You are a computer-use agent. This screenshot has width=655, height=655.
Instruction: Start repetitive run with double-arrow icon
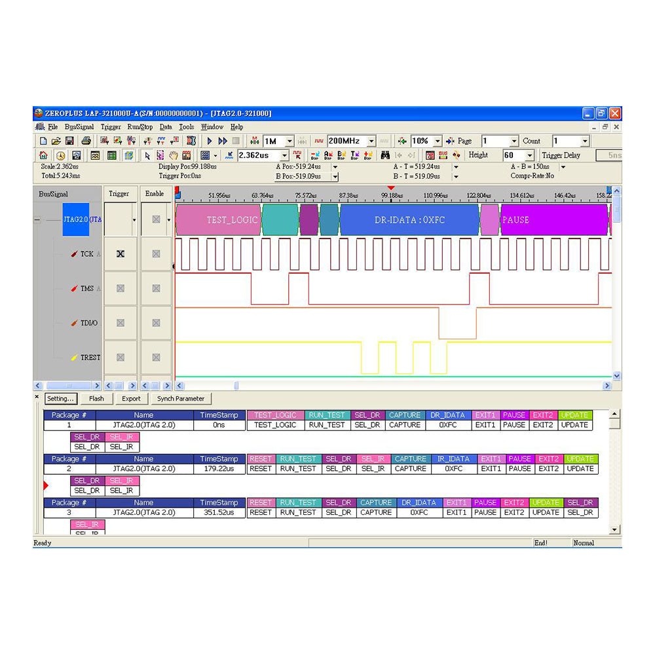click(223, 141)
